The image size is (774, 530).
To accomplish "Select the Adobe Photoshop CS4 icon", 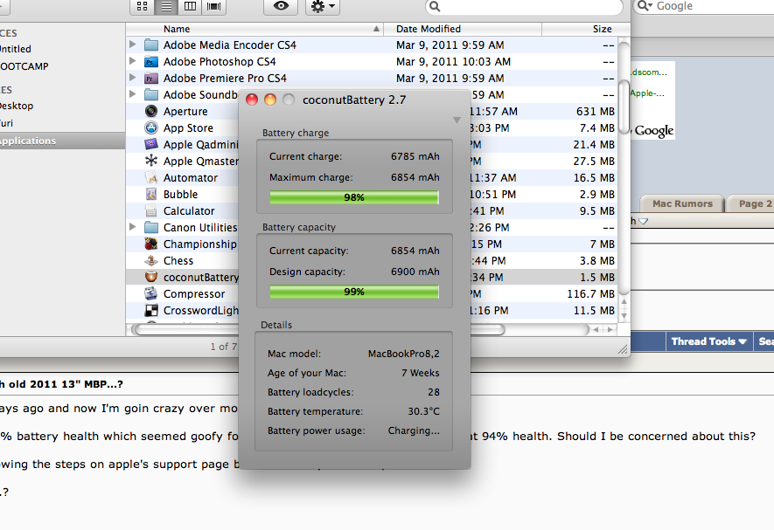I will click(151, 62).
